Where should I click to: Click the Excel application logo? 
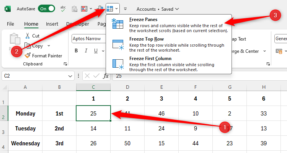8,9
